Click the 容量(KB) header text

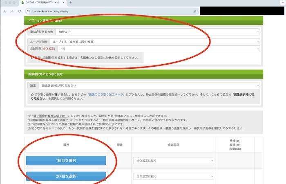coord(235,149)
